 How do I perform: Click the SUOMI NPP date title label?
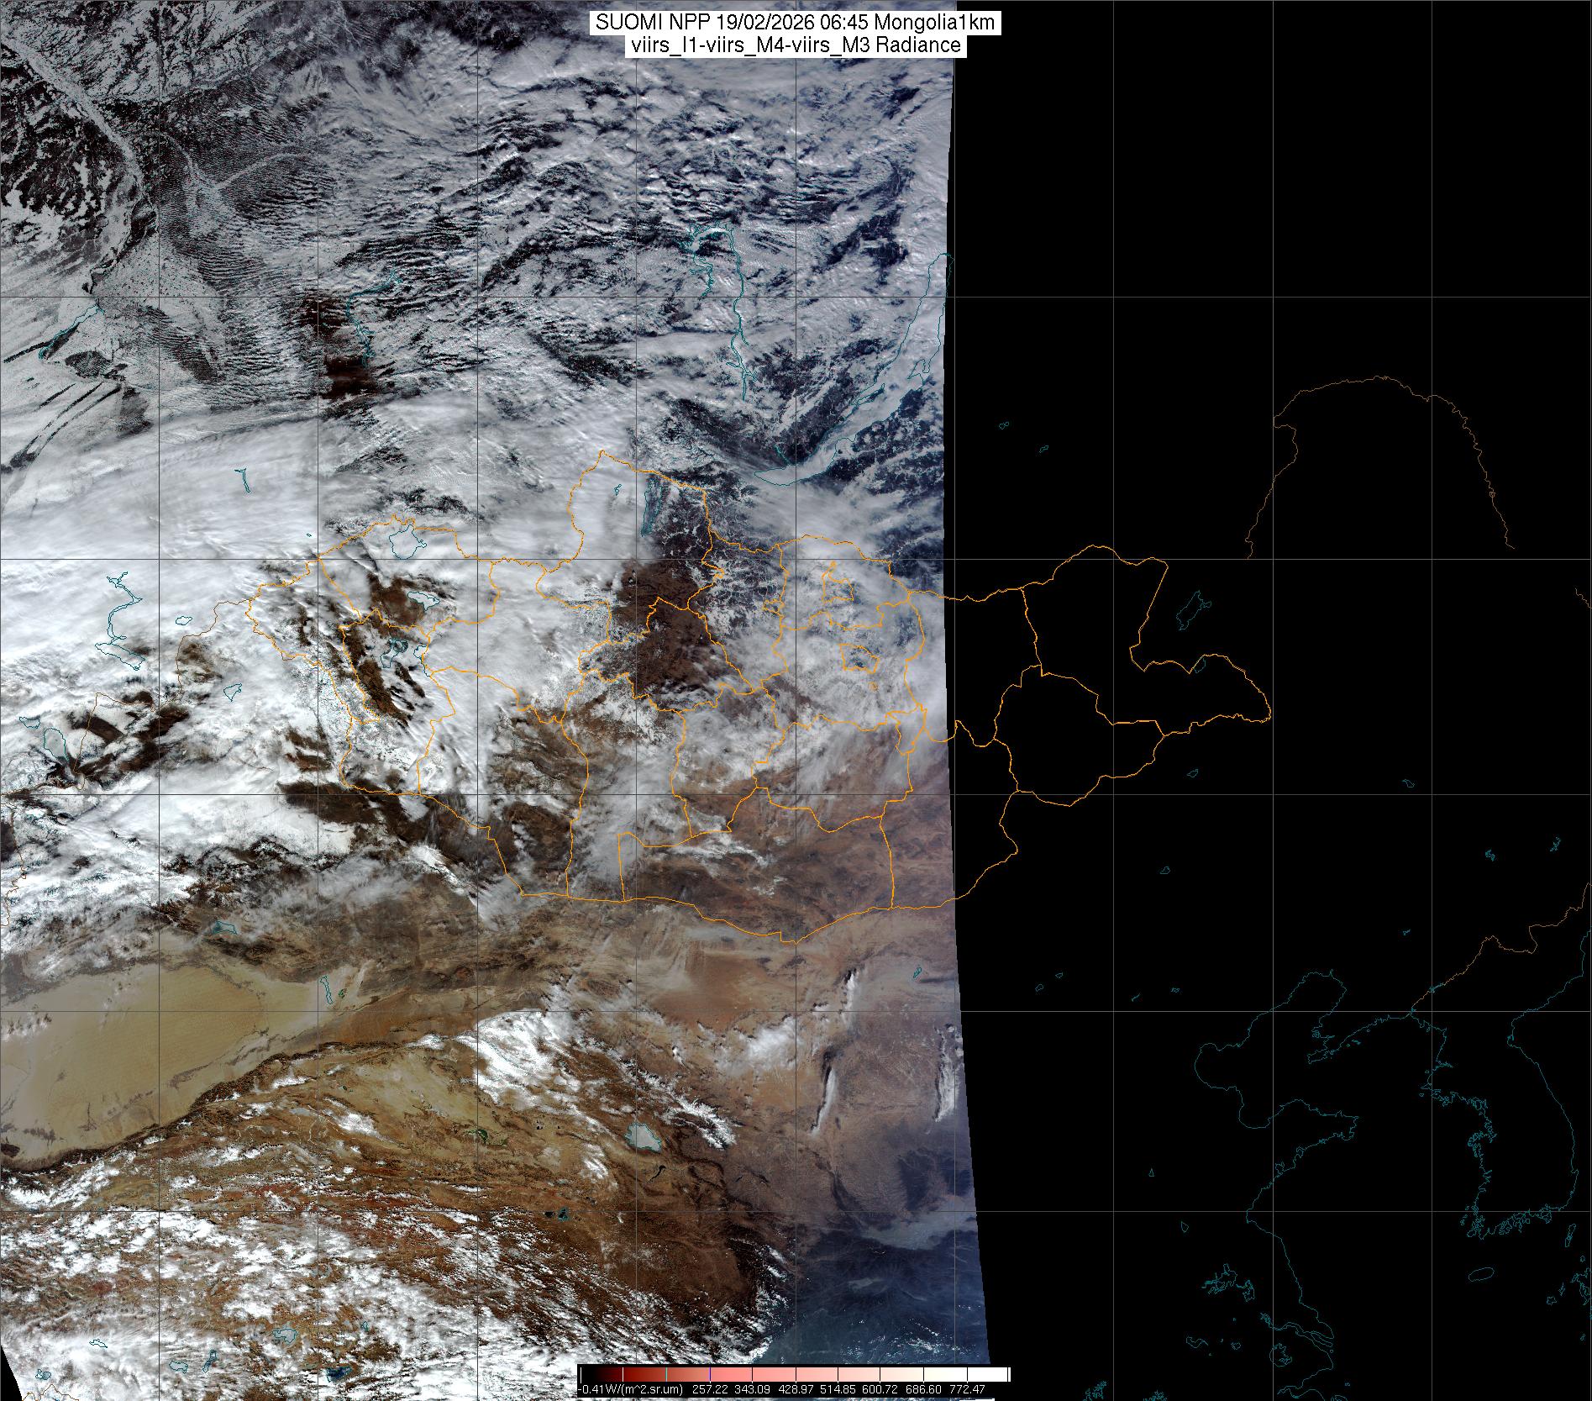[795, 24]
